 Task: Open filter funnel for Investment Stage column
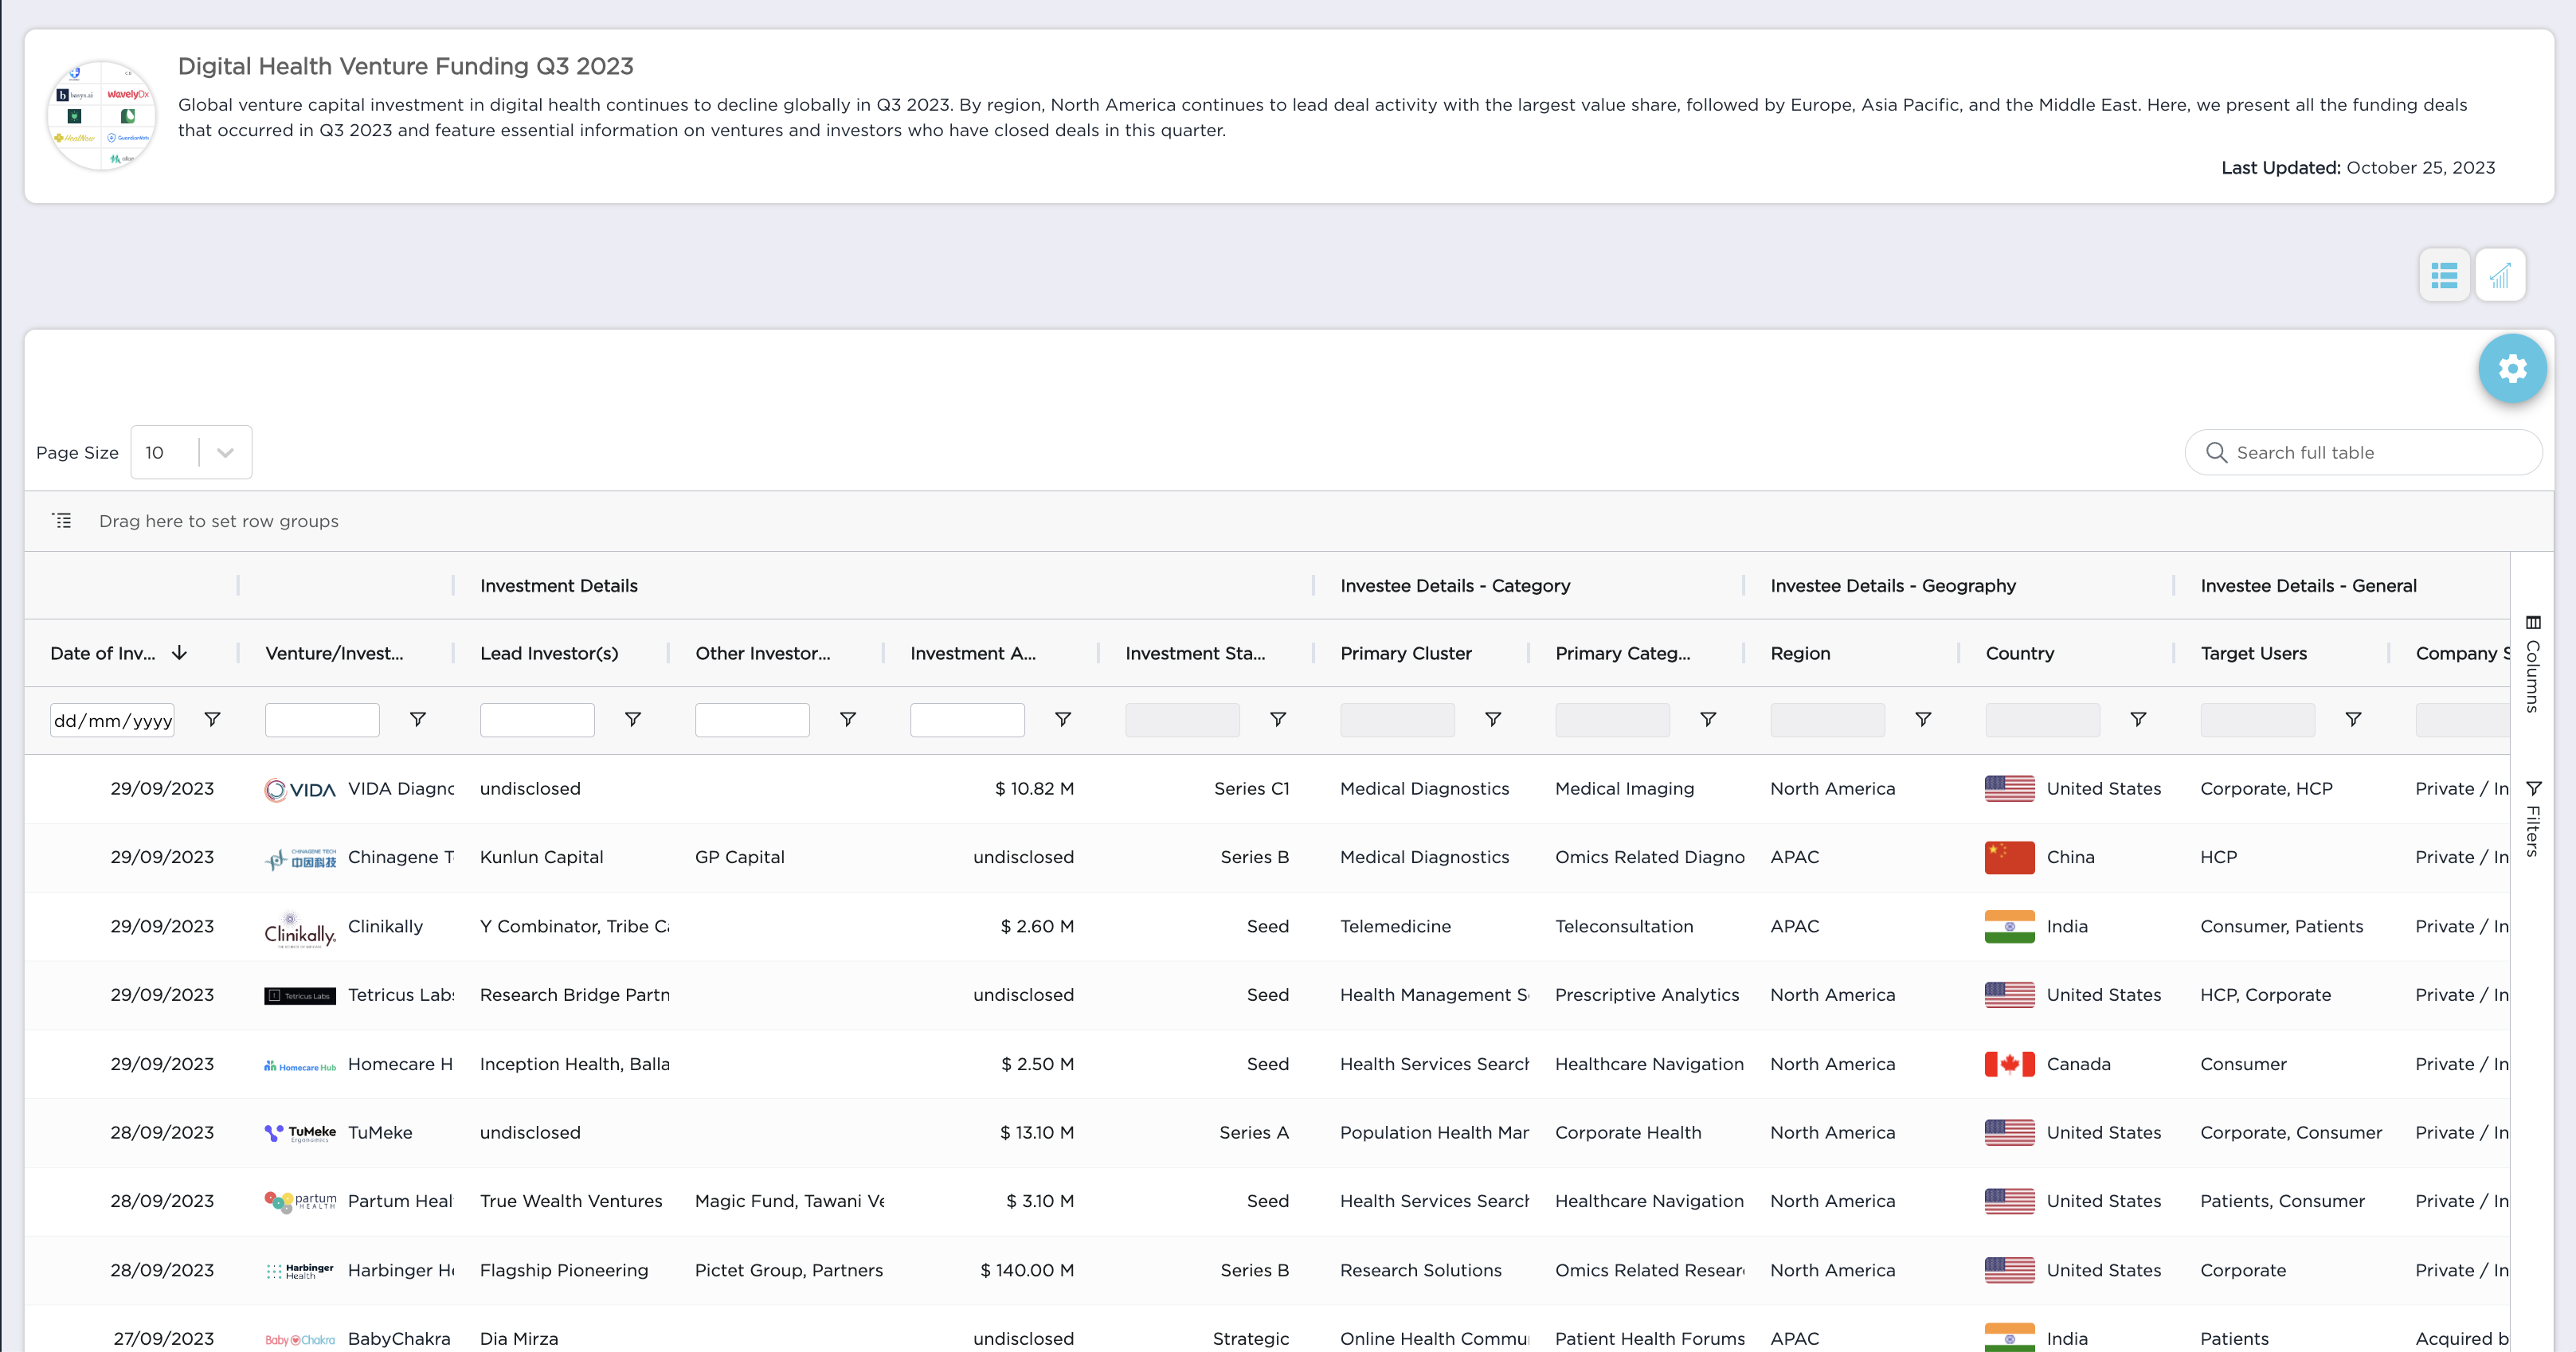[x=1278, y=720]
